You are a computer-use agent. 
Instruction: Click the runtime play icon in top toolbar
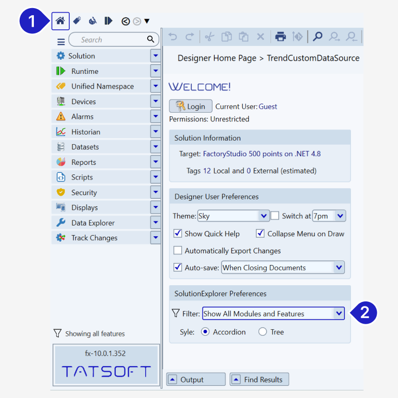point(108,21)
